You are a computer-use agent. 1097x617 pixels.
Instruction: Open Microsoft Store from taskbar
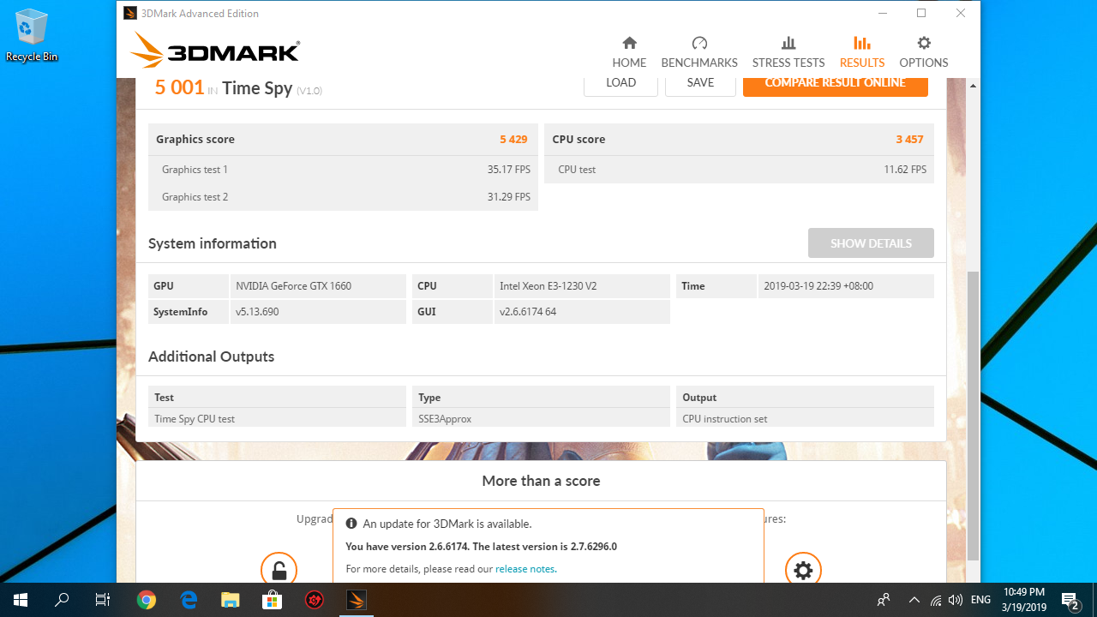click(273, 600)
